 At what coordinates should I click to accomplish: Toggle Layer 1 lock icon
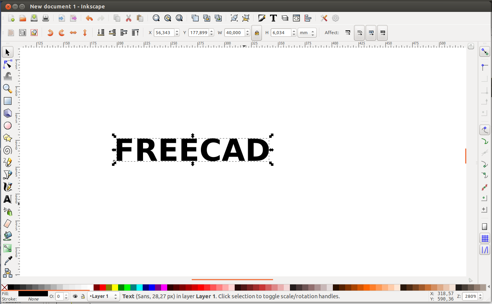[x=82, y=296]
